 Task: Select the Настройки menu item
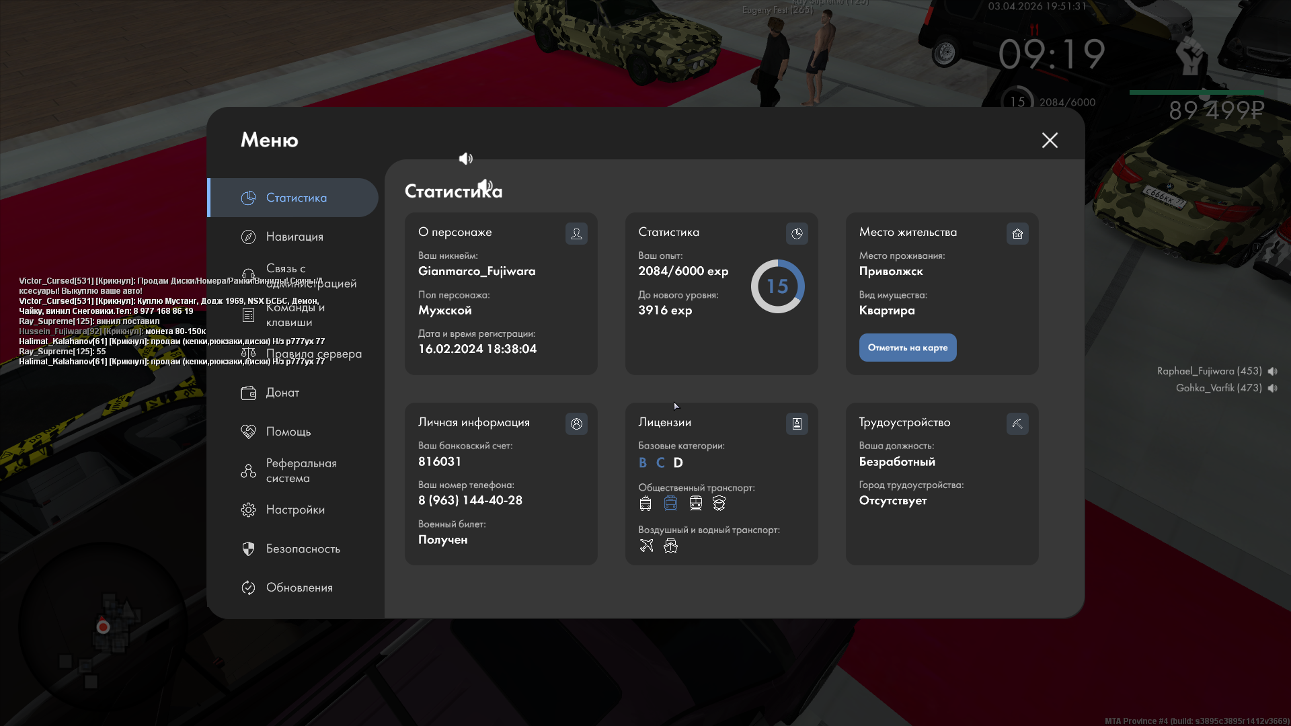295,510
